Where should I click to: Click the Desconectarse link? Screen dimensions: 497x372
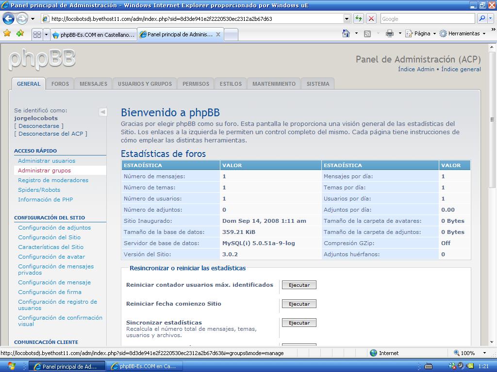pos(39,126)
